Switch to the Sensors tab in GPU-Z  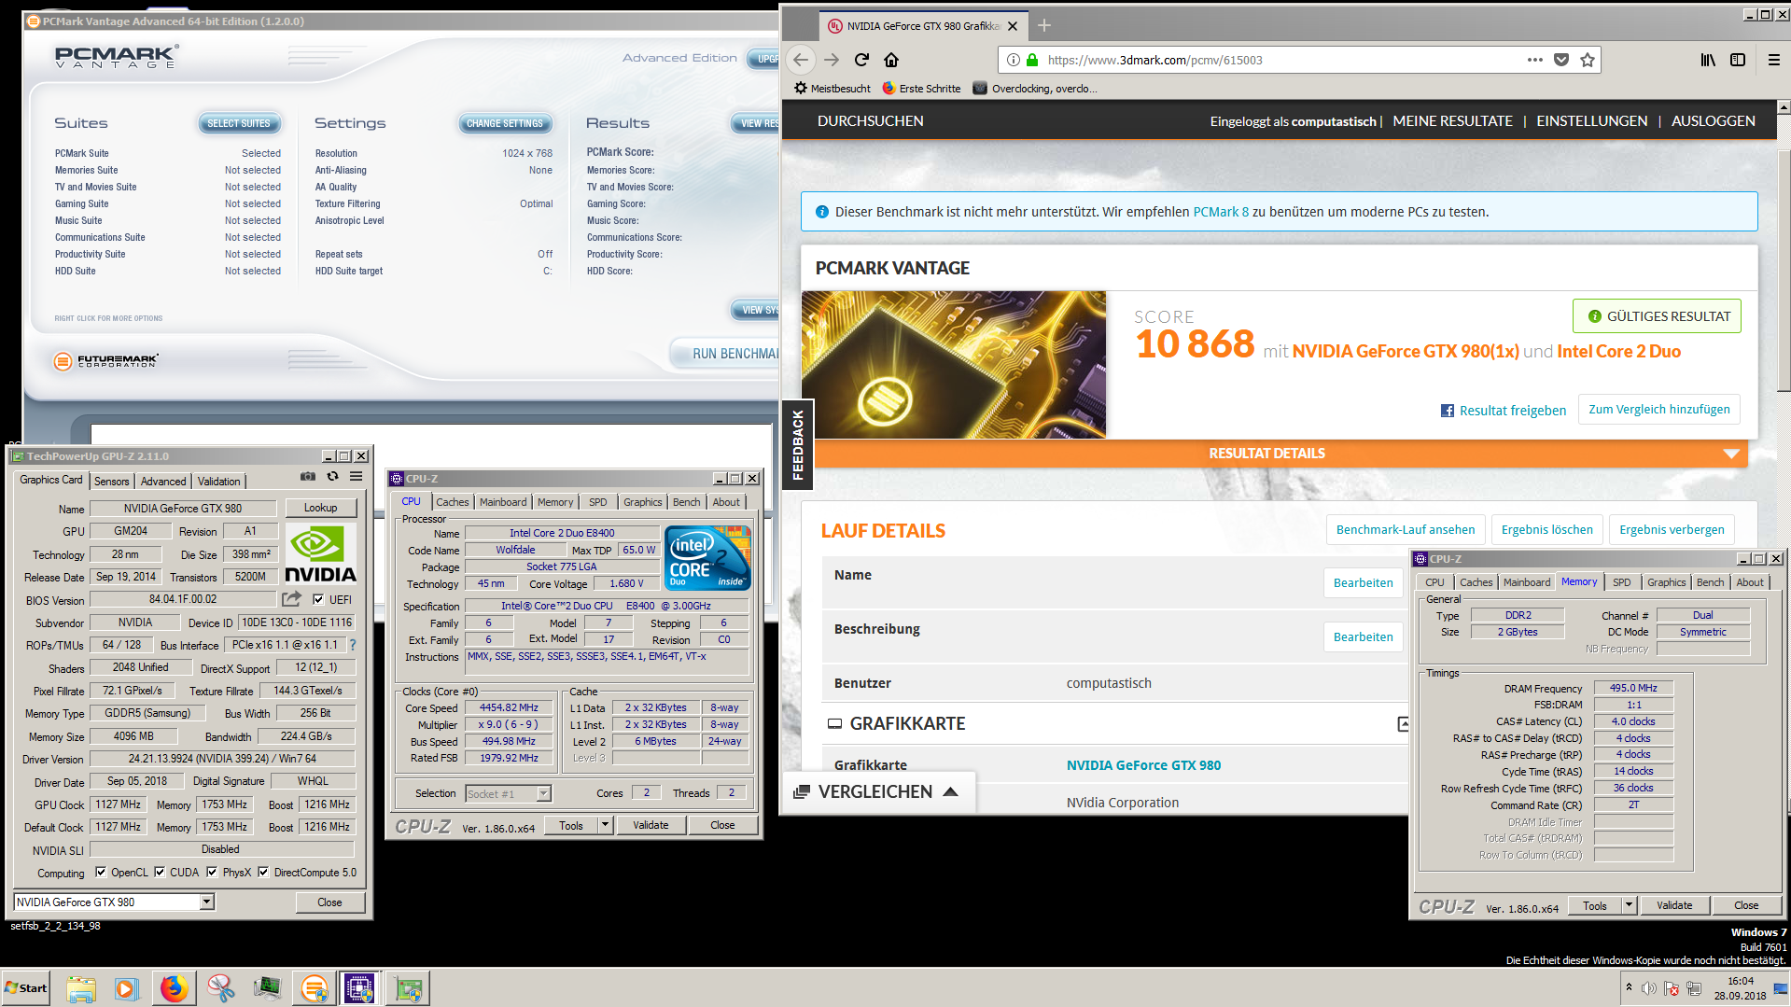pyautogui.click(x=112, y=482)
